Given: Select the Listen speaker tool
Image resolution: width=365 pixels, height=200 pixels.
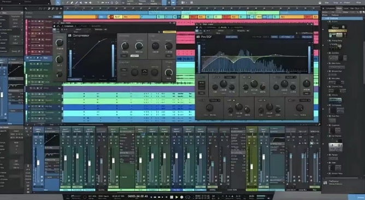Looking at the screenshot, I should point(90,3).
